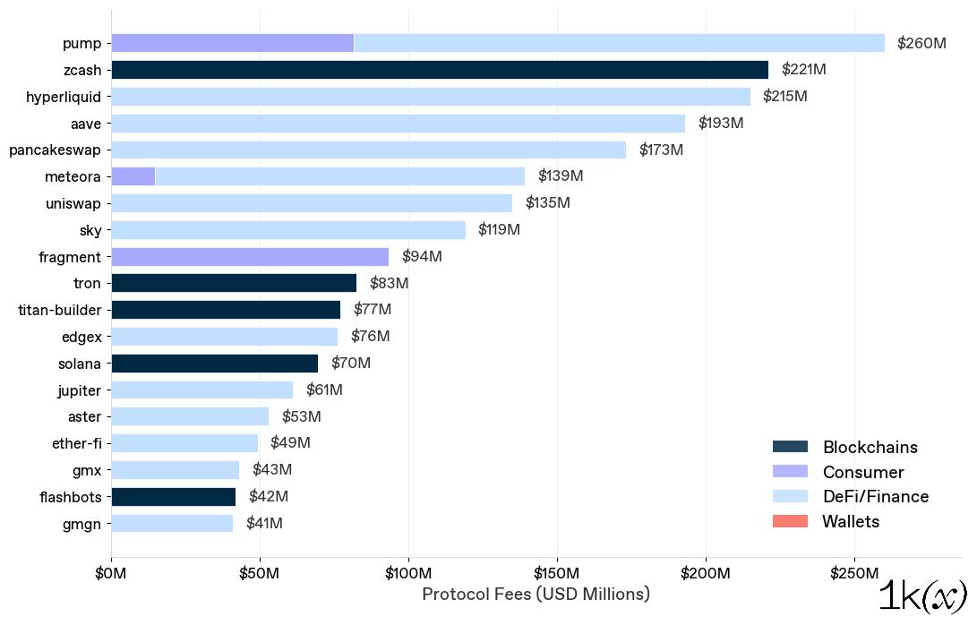Screen dimensions: 977x625
Task: Click the $260M value label
Action: 921,43
